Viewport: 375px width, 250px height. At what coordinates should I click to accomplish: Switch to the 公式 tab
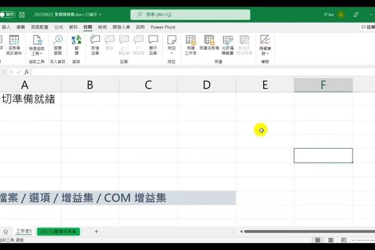coord(59,27)
